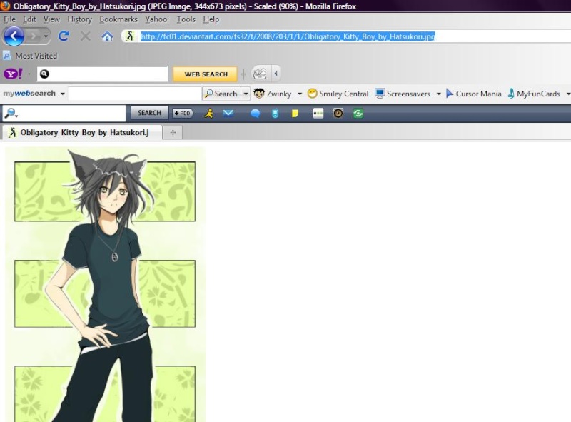
Task: Expand the MyFunCards dropdown arrow
Action: tap(568, 94)
